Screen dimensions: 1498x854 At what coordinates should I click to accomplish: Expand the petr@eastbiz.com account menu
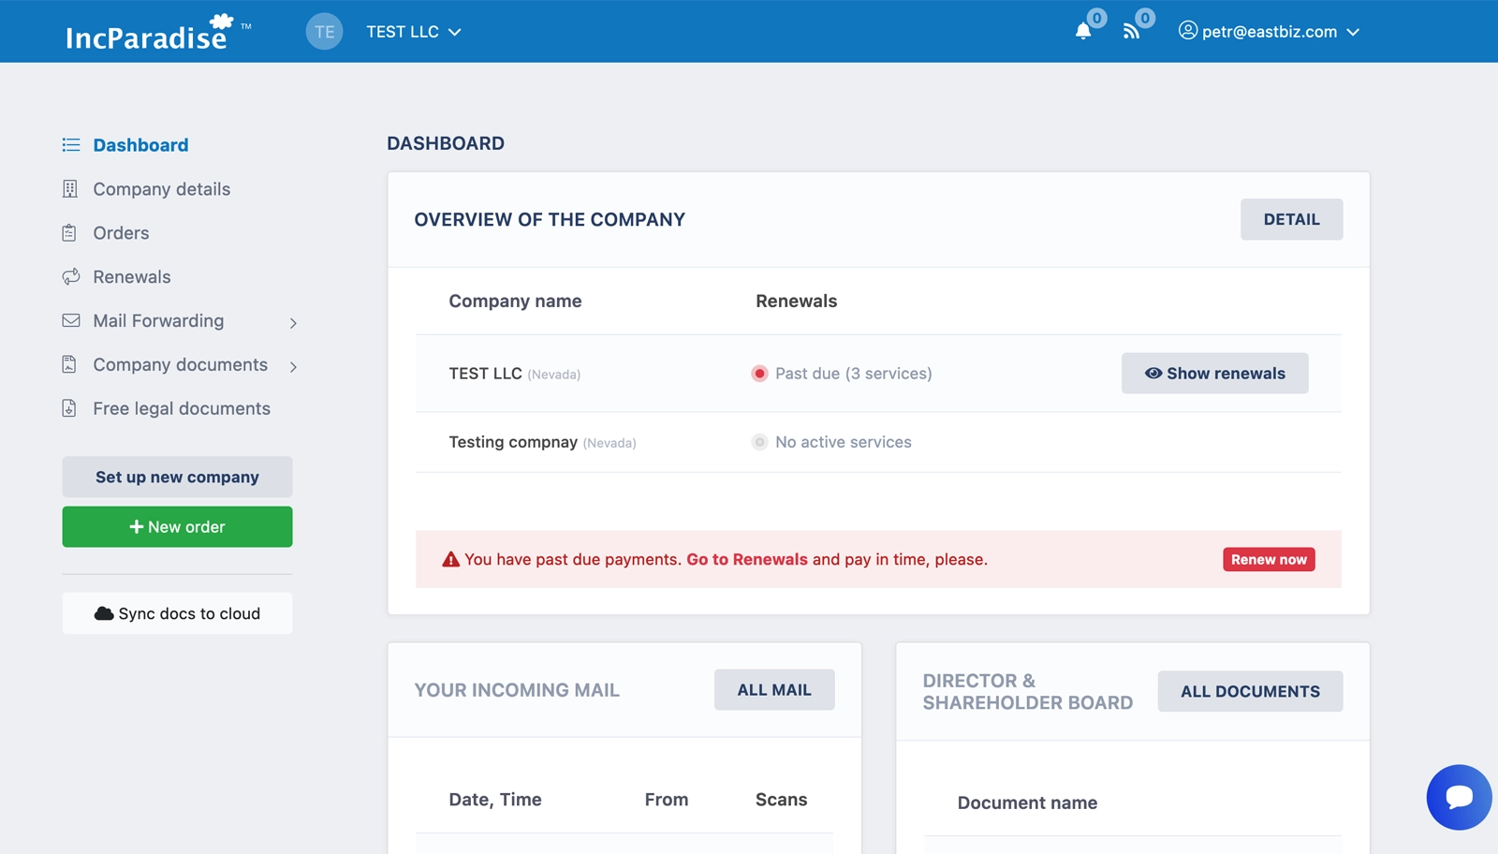coord(1269,31)
